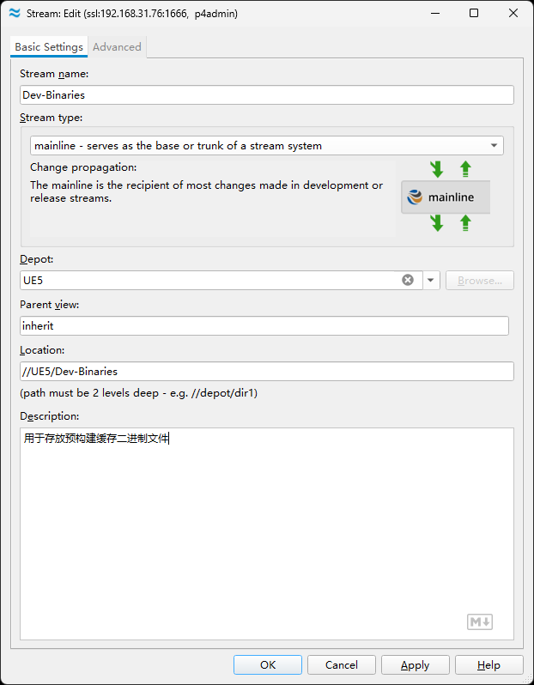Select the Basic Settings tab
The width and height of the screenshot is (534, 685).
pos(49,46)
